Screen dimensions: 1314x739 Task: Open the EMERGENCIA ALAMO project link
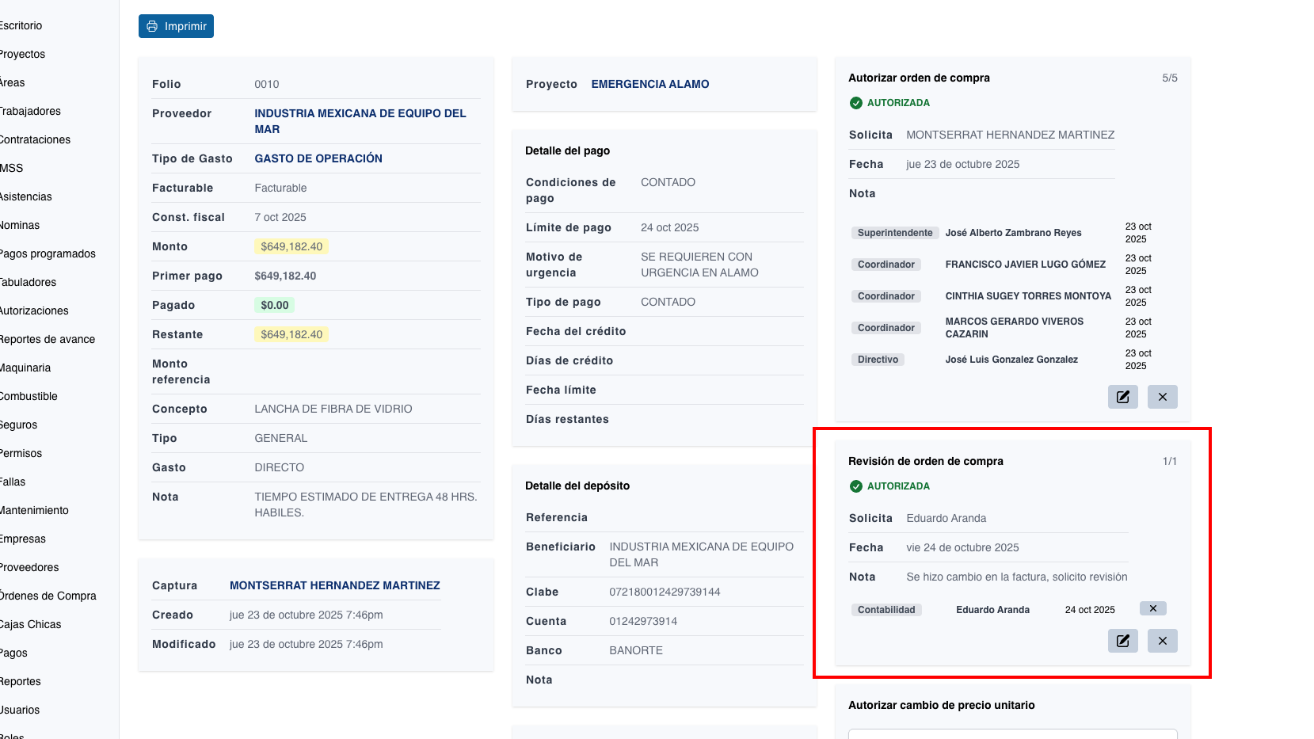[649, 84]
